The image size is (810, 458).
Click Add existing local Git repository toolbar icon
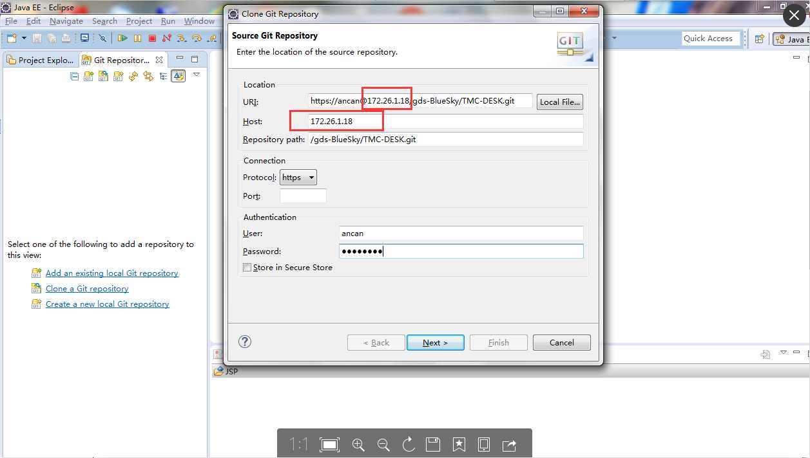89,76
